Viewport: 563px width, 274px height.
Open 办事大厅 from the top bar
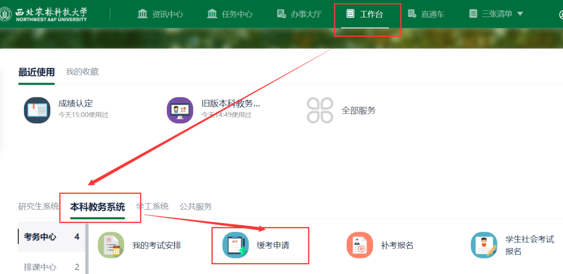coord(299,14)
